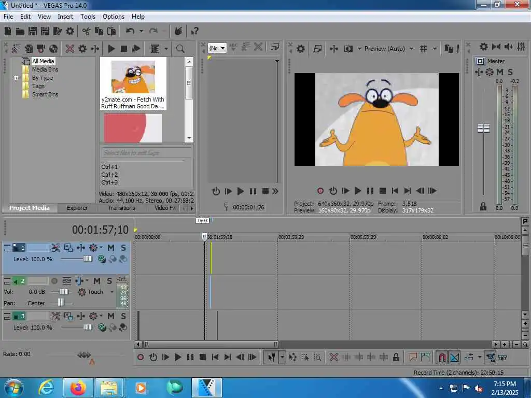Switch to the Explorer tab

[77, 208]
